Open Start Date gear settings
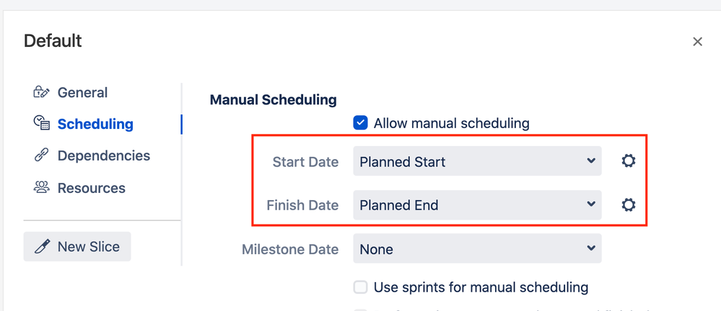Viewport: 721px width, 311px height. coord(629,161)
